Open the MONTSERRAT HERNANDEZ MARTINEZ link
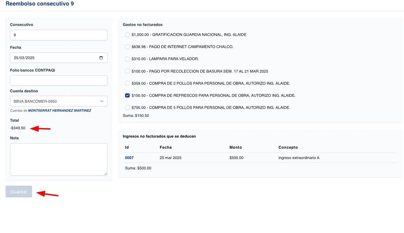 coord(59,111)
